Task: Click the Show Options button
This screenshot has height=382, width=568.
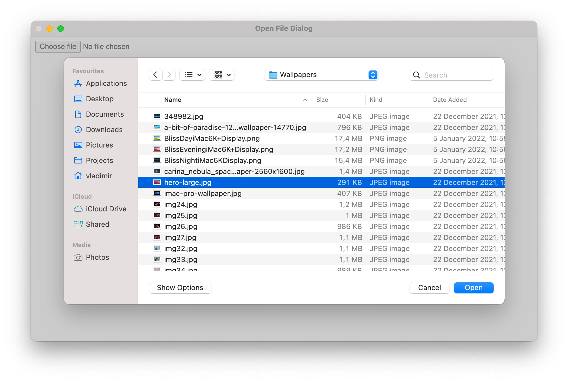Action: pos(180,288)
